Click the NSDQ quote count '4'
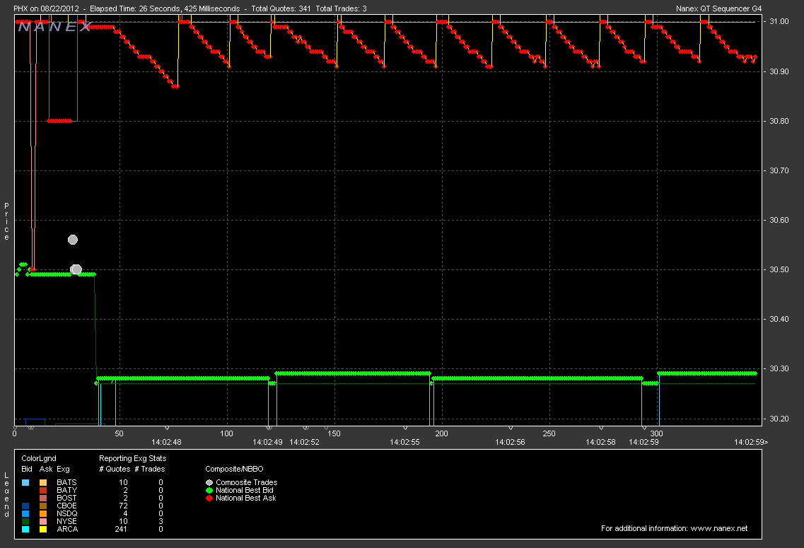Image resolution: width=804 pixels, height=548 pixels. click(x=125, y=513)
